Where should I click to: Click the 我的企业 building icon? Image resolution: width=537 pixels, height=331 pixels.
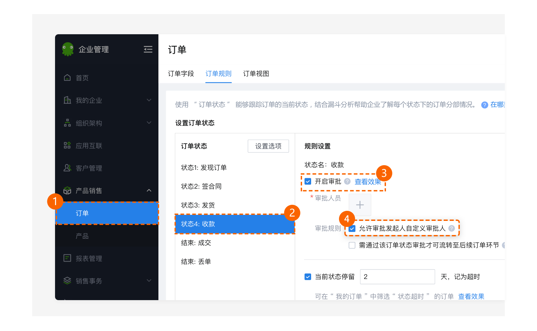tap(67, 100)
